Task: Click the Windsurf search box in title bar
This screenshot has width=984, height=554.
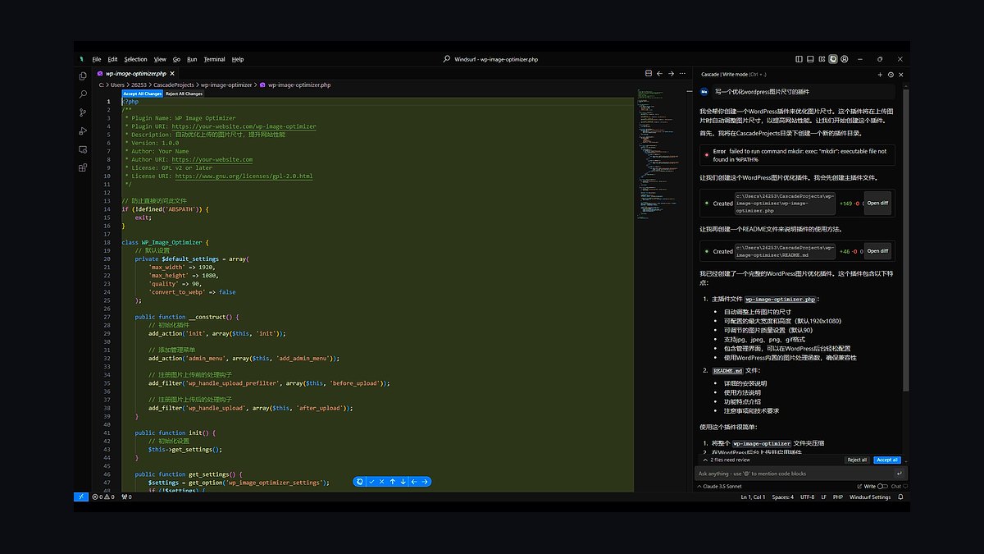Action: coord(492,59)
